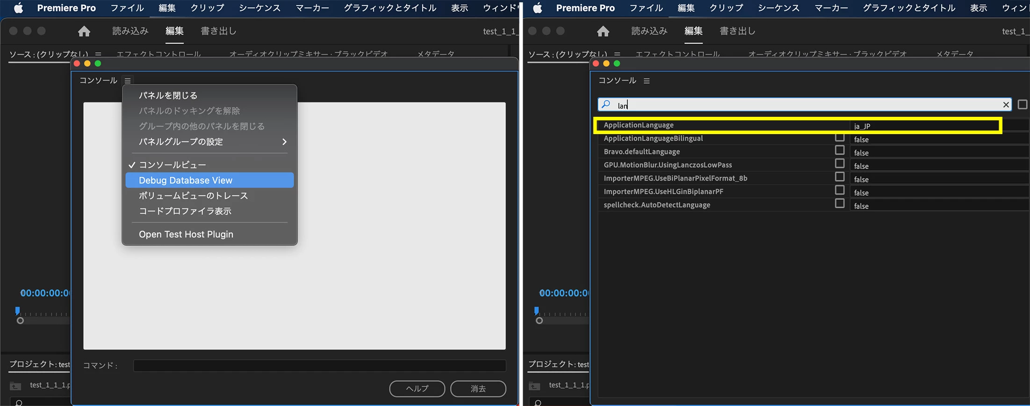Open エフェクトコントロール tab in the left window

158,54
